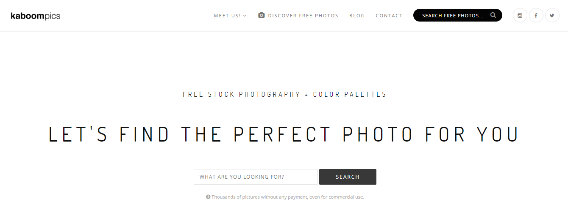Image resolution: width=568 pixels, height=221 pixels.
Task: Navigate to the Contact page
Action: pos(389,16)
